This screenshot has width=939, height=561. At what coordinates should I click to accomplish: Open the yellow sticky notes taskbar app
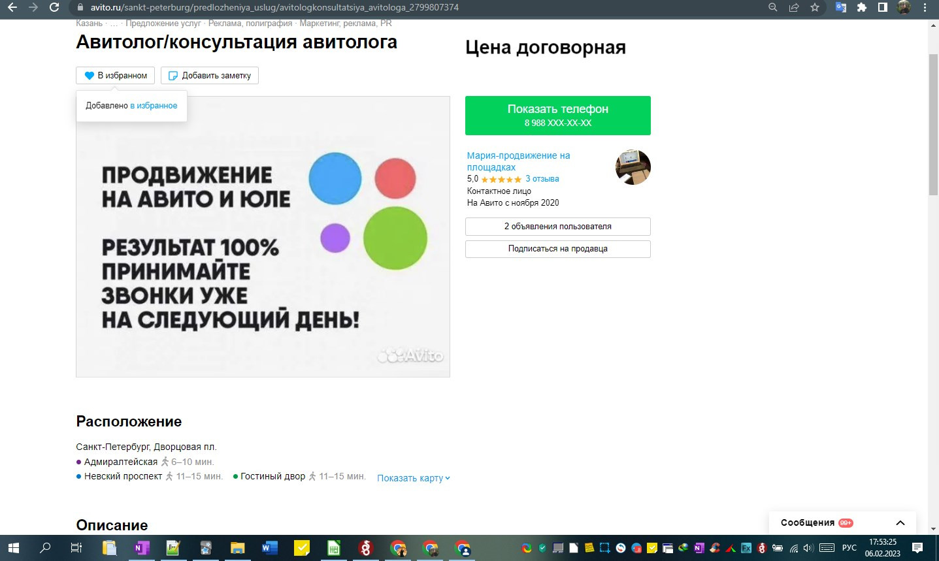(301, 548)
